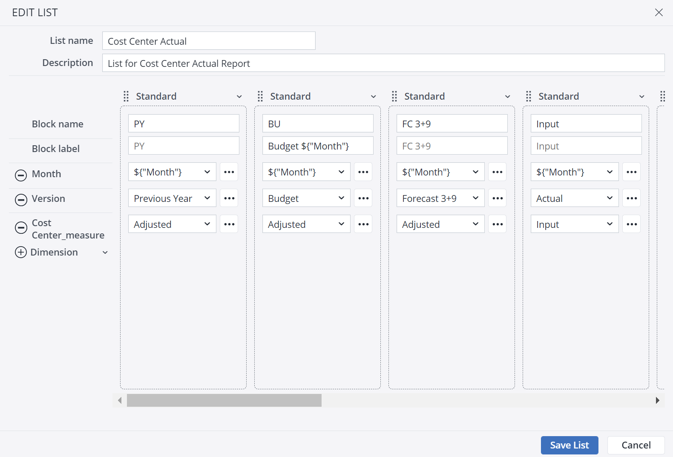Open the Input measure dropdown
The width and height of the screenshot is (673, 457).
(575, 224)
